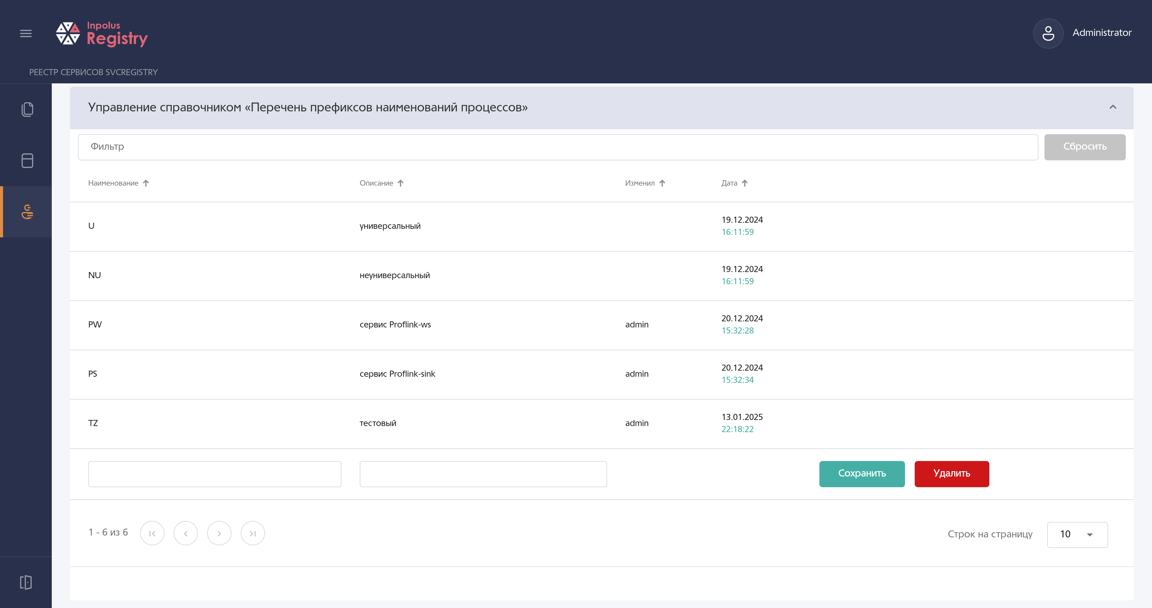Click description 'сервис Proflink-ws'

coord(395,324)
